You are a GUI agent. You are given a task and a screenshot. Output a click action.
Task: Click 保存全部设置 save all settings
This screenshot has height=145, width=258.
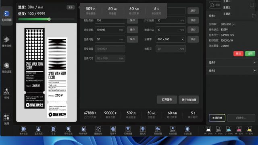pos(189,99)
